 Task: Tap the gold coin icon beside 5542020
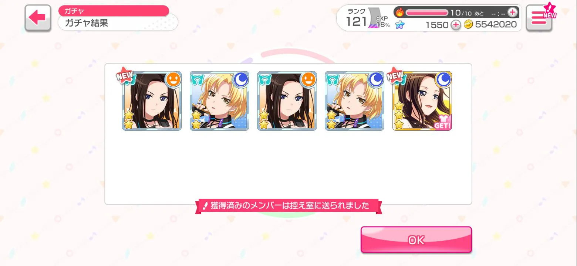click(x=468, y=25)
